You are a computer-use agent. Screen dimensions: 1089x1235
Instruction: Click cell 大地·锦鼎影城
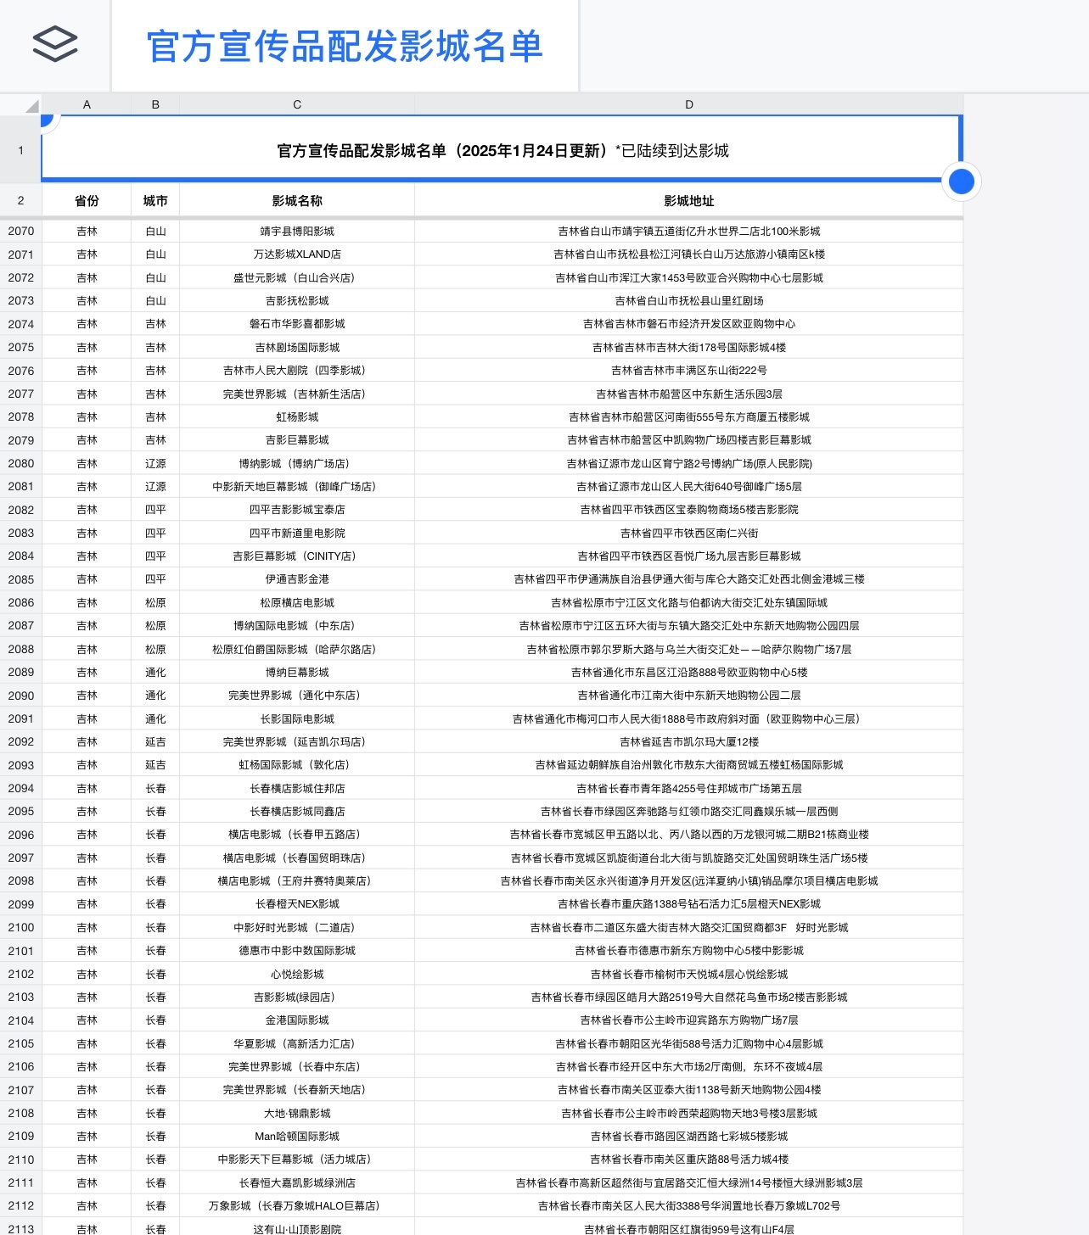coord(297,1113)
